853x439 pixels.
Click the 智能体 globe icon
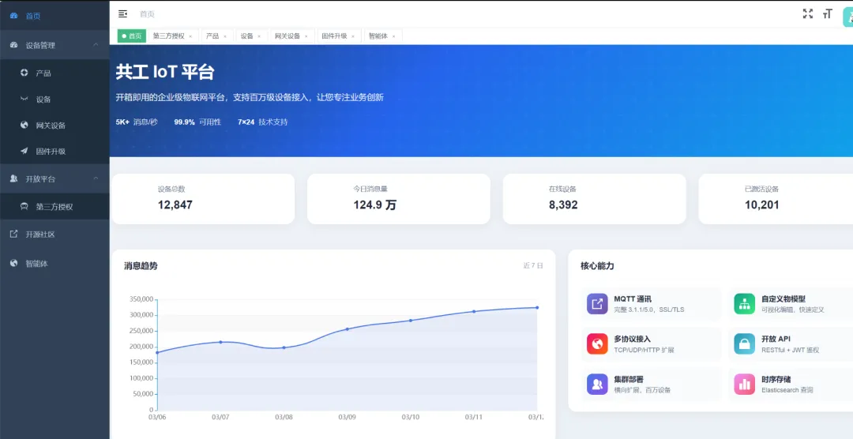[x=14, y=263]
